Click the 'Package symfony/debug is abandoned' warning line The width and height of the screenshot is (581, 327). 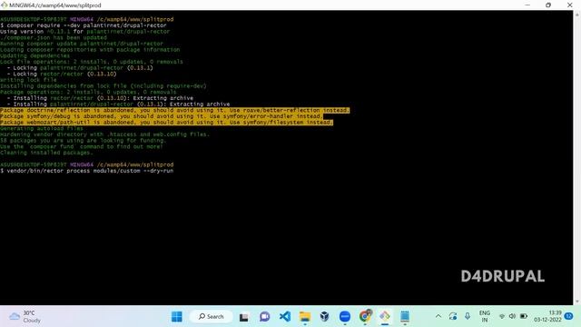coord(162,116)
